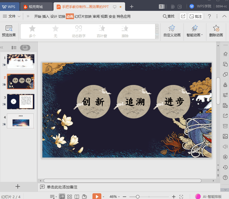Open the 视图 ribbon tab
Screen dimensions: 229x199
[x=104, y=16]
